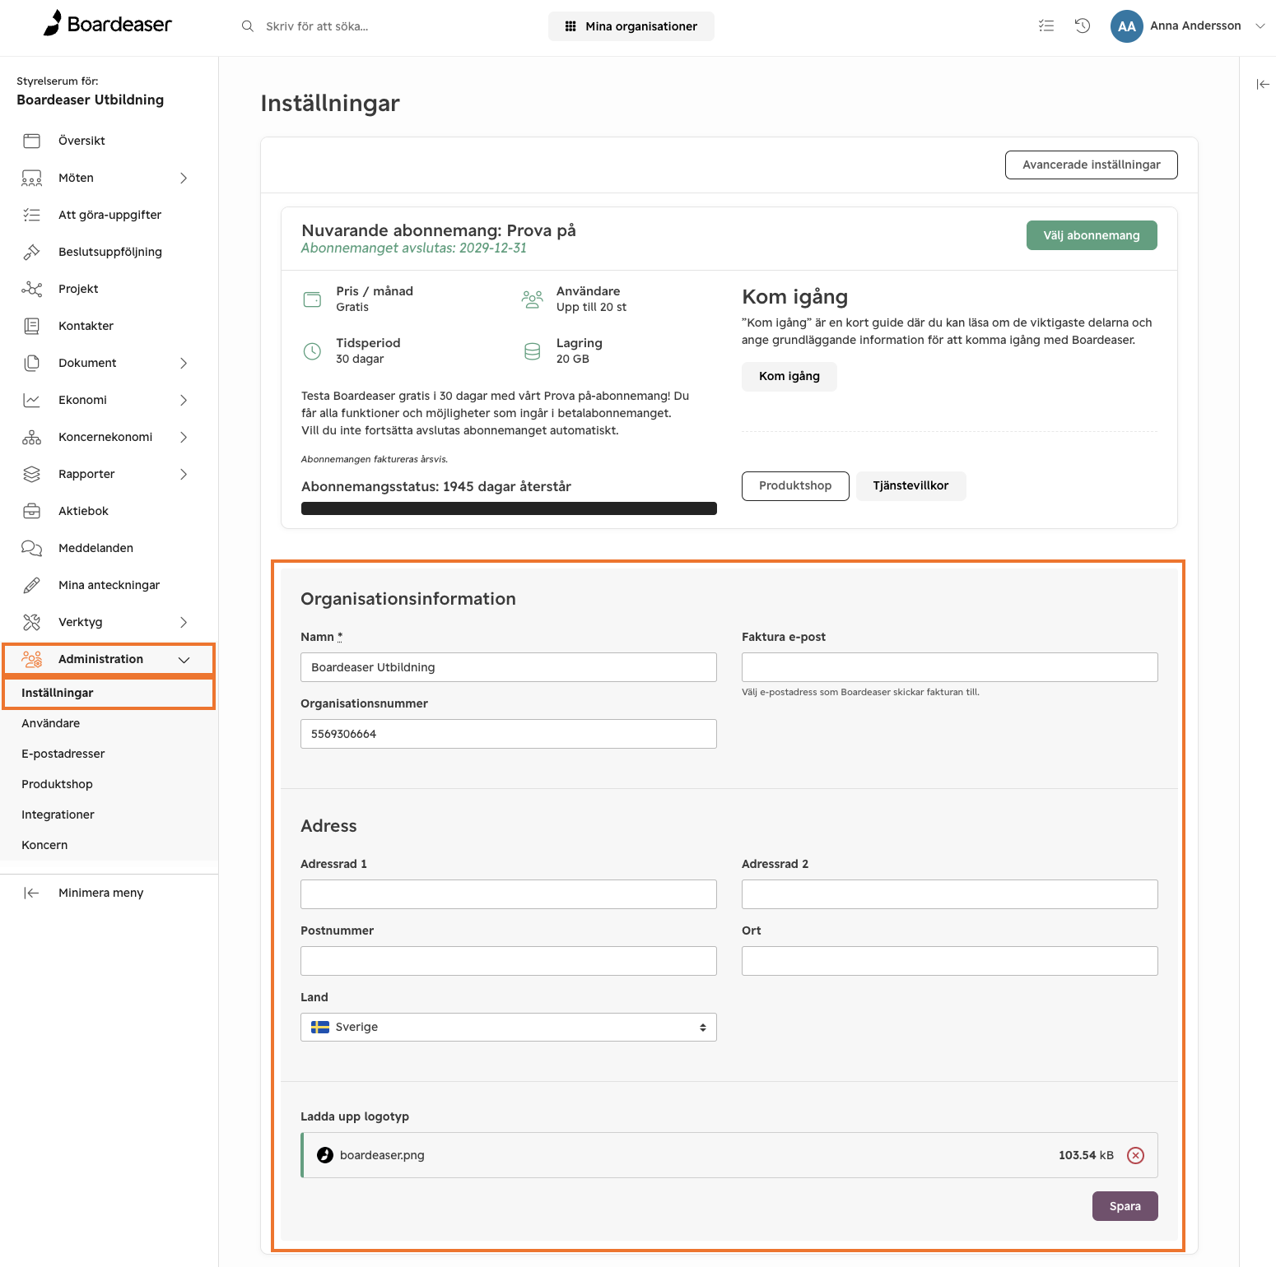The width and height of the screenshot is (1276, 1267).
Task: Click the Aktiebok briefcase icon
Action: tap(31, 511)
